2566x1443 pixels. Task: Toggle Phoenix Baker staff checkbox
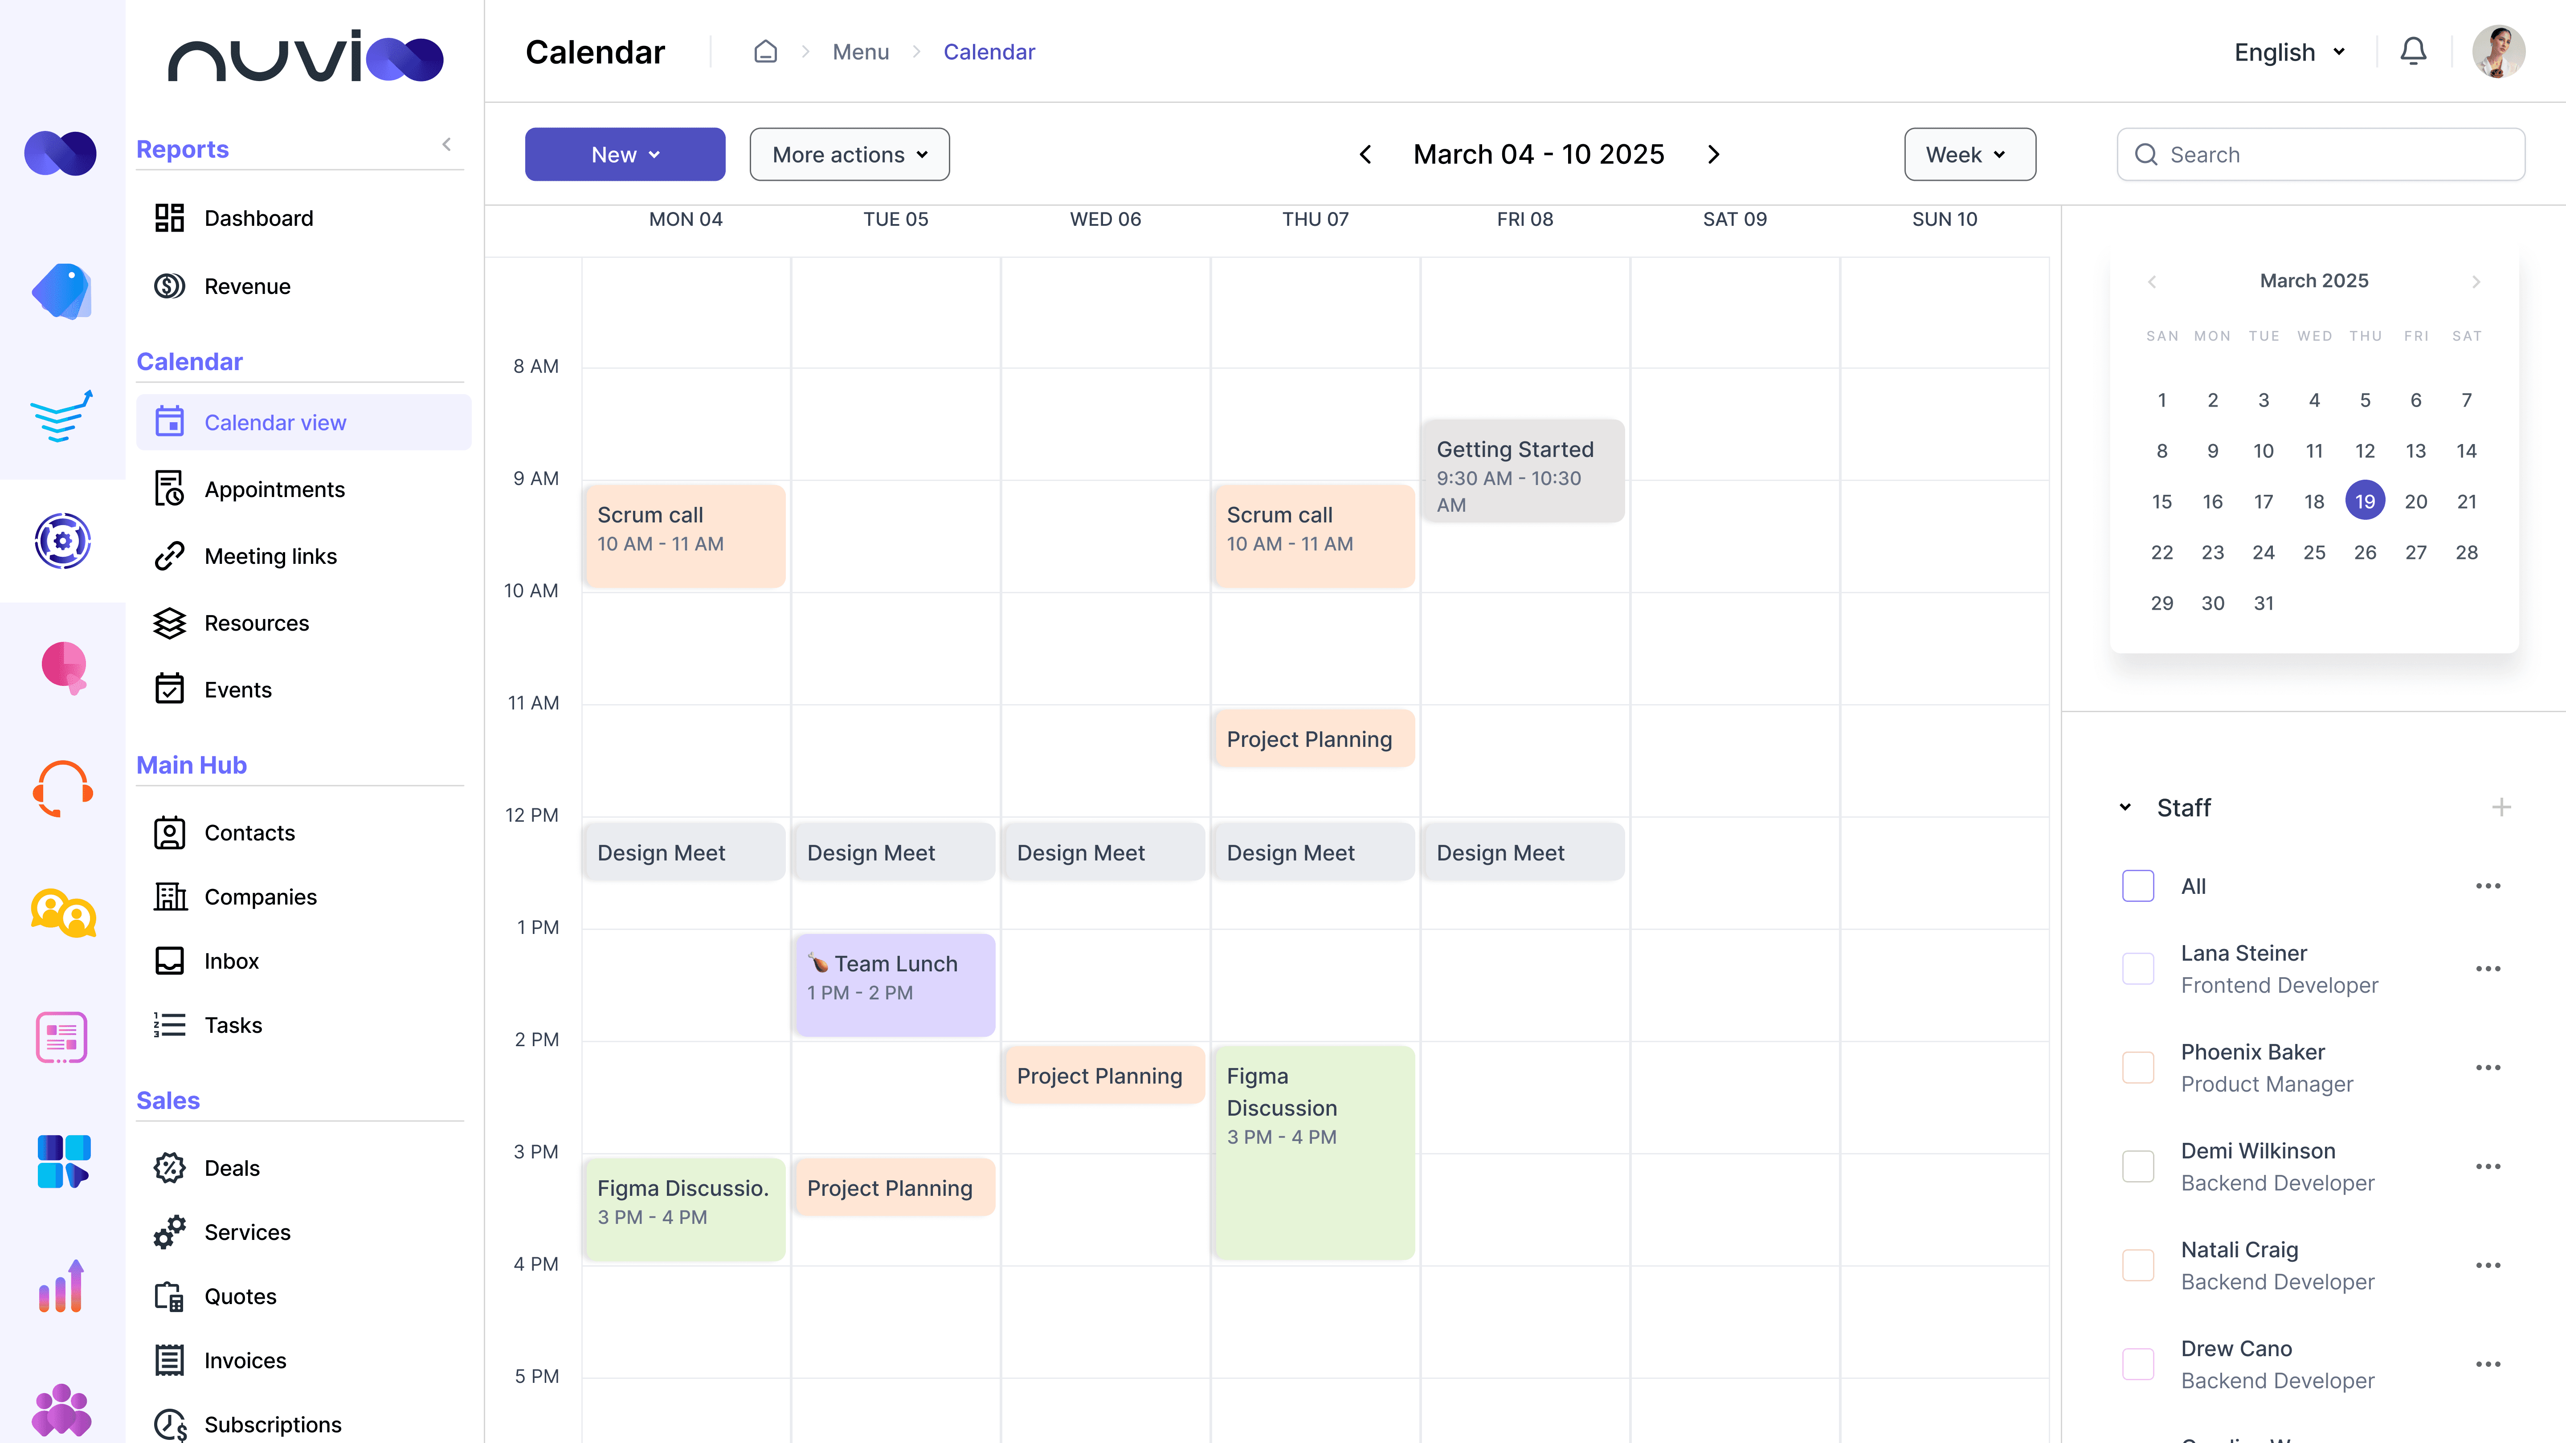2138,1067
